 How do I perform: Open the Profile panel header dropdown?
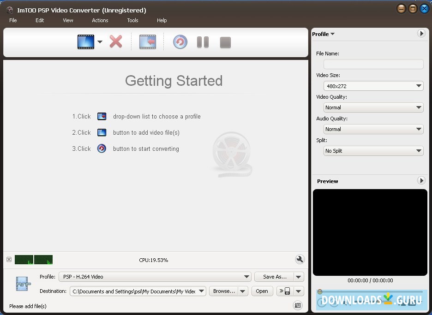(323, 34)
